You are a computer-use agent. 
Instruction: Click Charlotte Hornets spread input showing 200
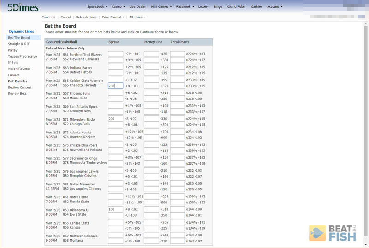click(116, 86)
